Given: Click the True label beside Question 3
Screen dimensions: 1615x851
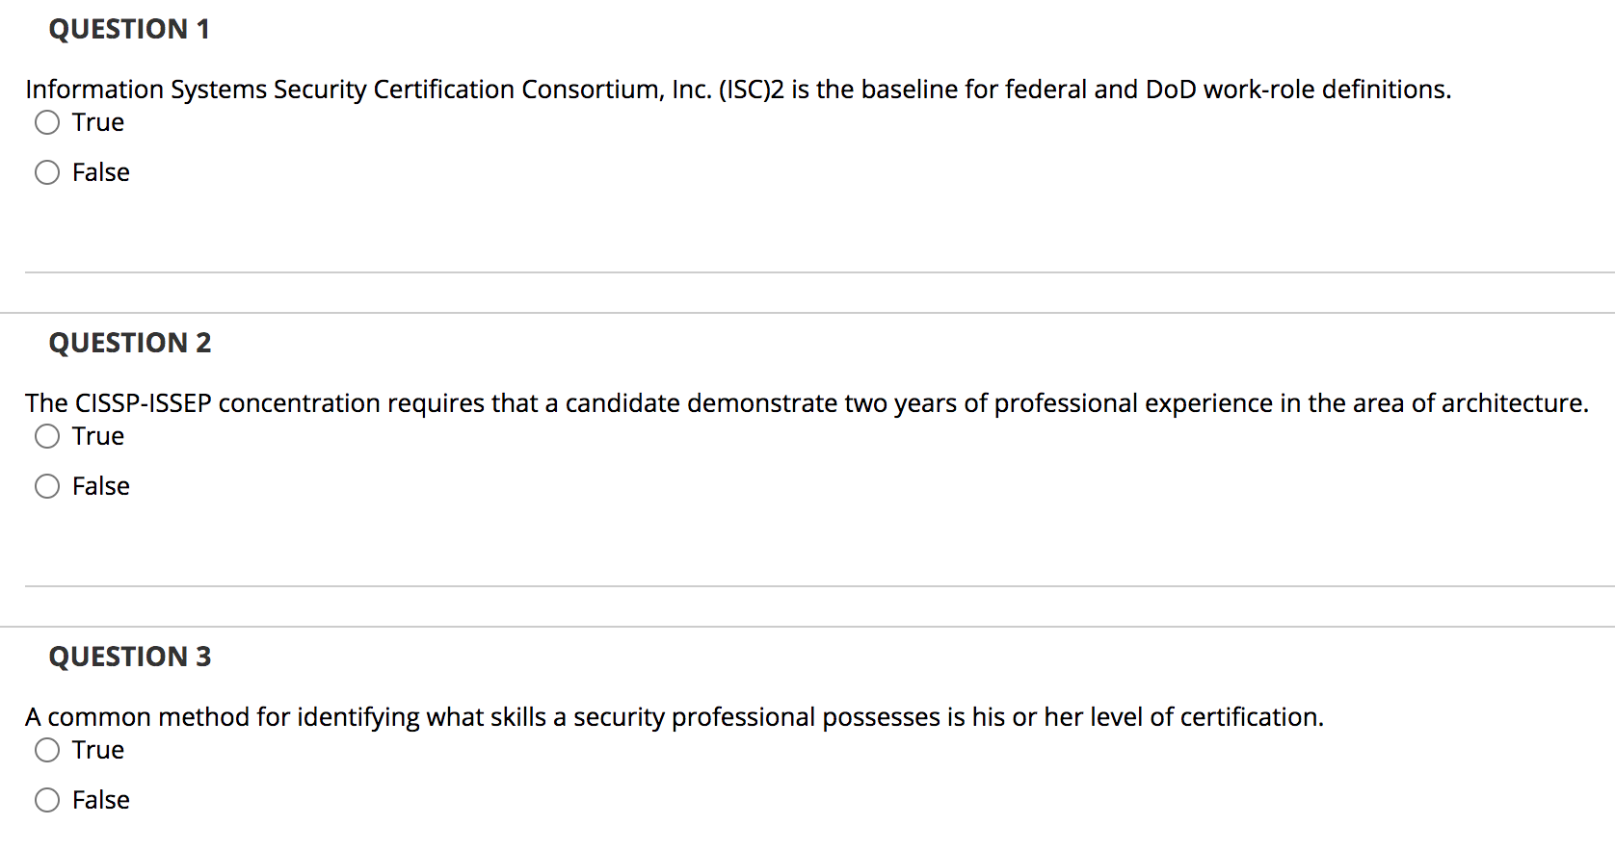Looking at the screenshot, I should [x=97, y=750].
